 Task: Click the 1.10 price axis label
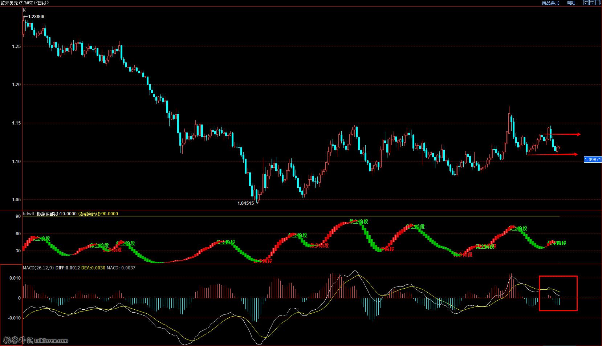pyautogui.click(x=16, y=161)
